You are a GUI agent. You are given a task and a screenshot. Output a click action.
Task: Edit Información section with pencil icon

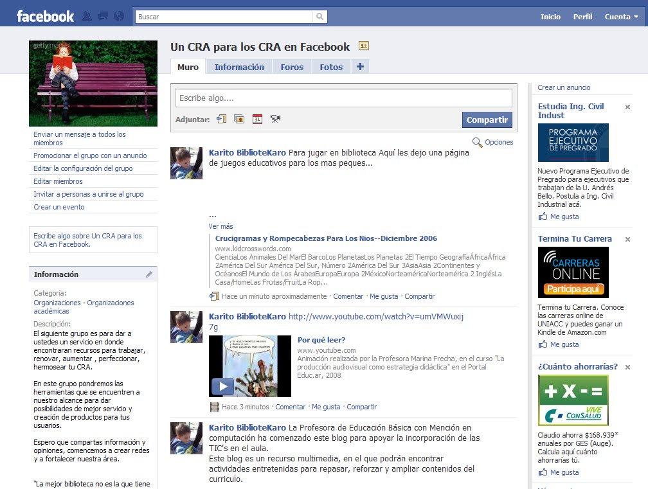148,274
